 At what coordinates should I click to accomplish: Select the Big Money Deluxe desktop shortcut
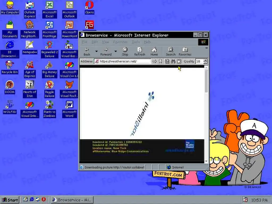click(x=49, y=69)
